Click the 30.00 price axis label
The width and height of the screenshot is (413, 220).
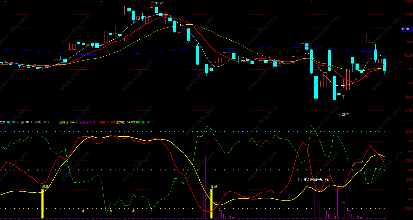pyautogui.click(x=408, y=111)
